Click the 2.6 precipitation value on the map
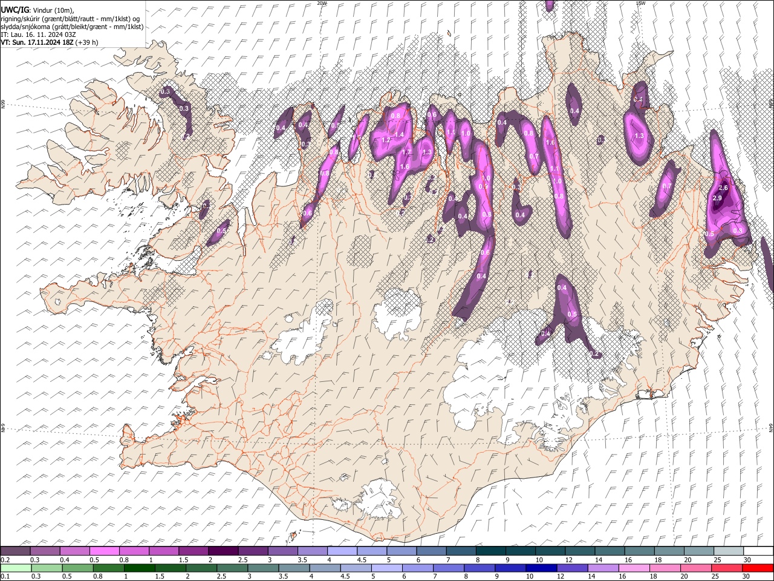774x581 pixels. click(x=723, y=188)
